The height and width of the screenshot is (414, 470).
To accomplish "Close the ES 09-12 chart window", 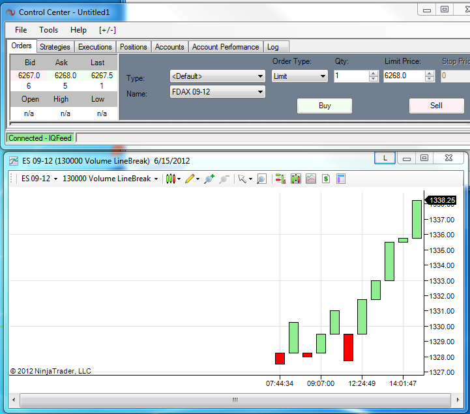I will (448, 158).
